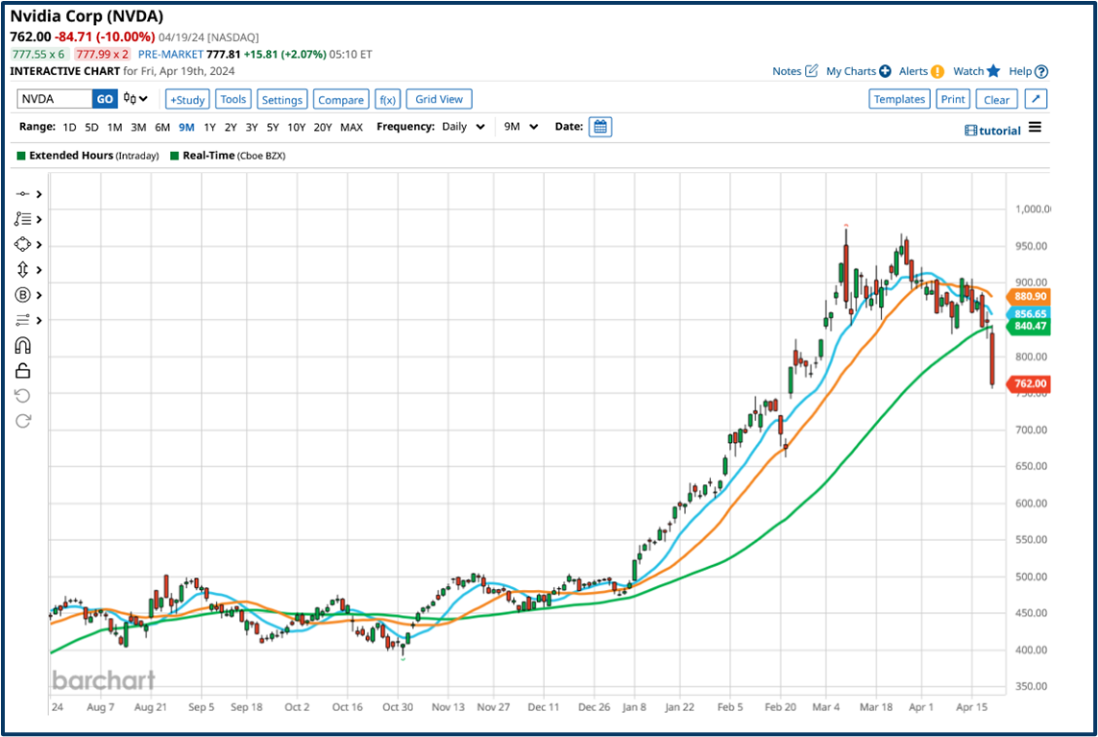
Task: Switch to the MAX range view
Action: tap(350, 126)
